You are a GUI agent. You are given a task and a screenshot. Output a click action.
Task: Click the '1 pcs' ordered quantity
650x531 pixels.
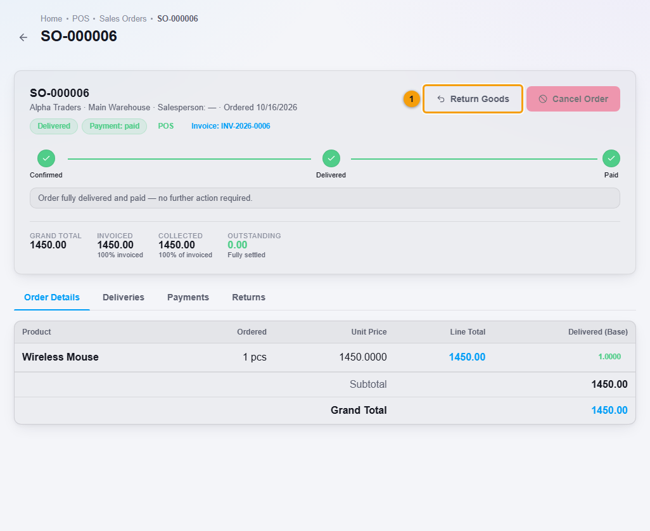pos(255,357)
